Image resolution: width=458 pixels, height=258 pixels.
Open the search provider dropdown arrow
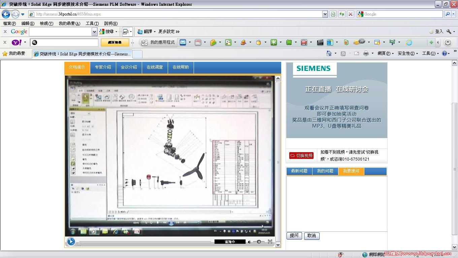[454, 14]
